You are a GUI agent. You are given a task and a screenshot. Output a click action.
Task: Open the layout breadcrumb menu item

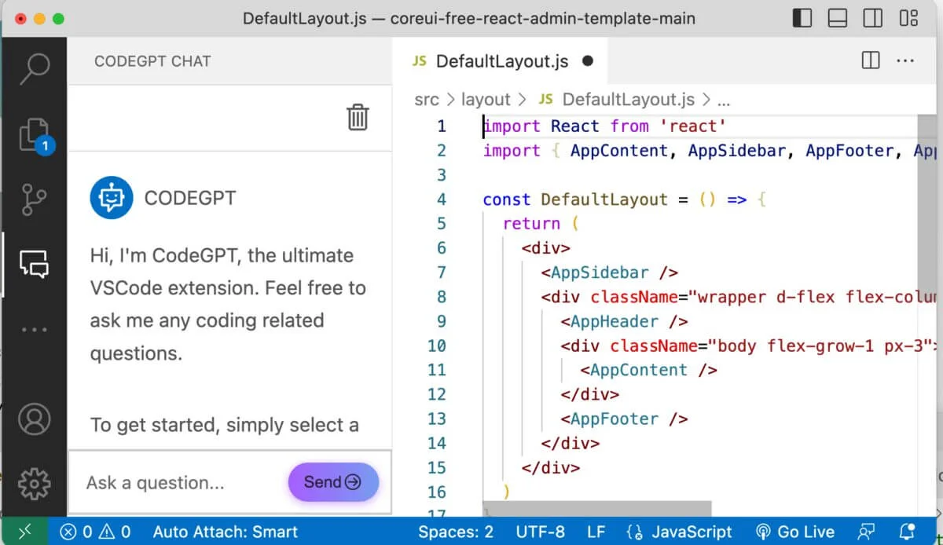click(486, 100)
